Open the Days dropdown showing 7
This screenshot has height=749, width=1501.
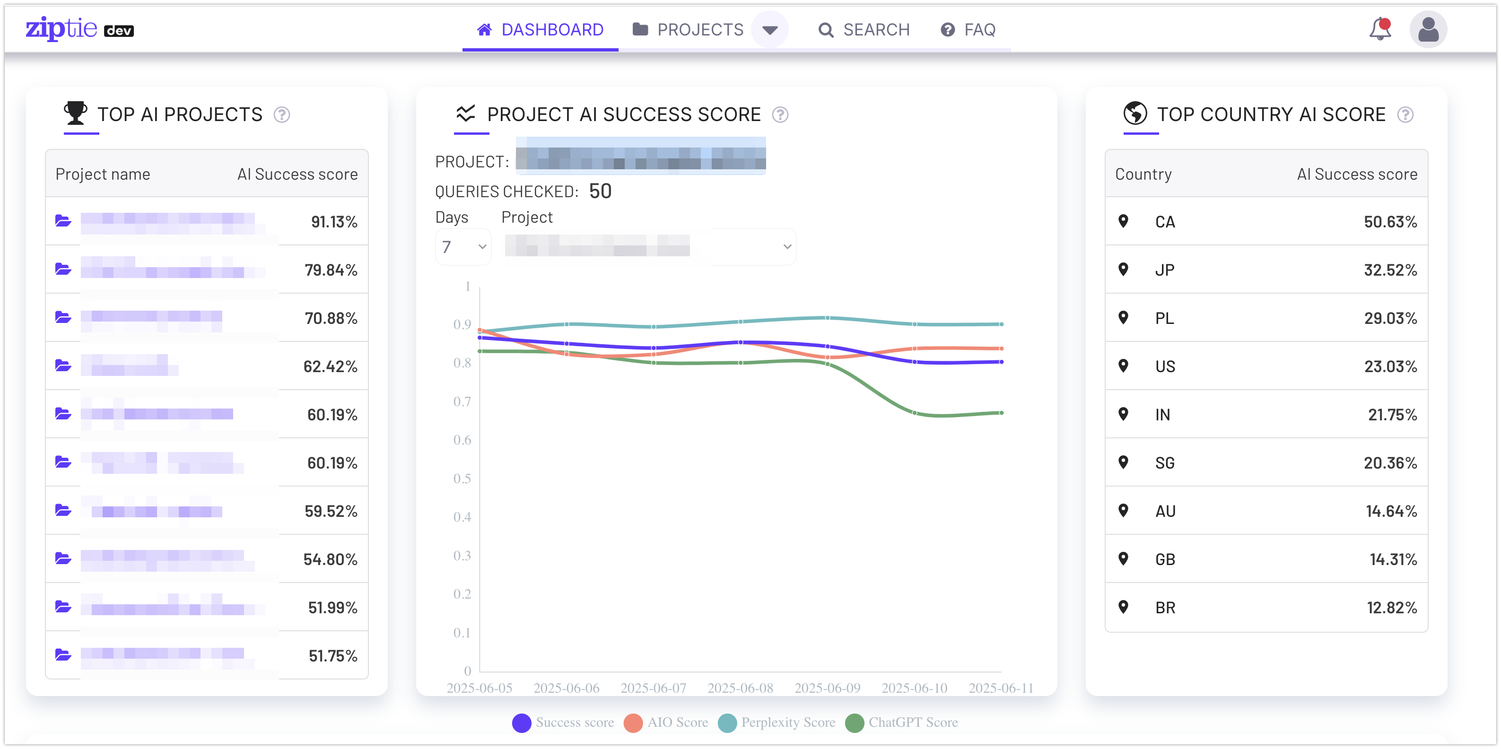[463, 247]
